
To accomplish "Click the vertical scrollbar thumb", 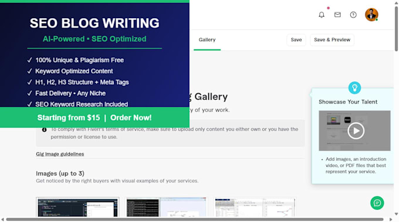I will click(x=396, y=29).
